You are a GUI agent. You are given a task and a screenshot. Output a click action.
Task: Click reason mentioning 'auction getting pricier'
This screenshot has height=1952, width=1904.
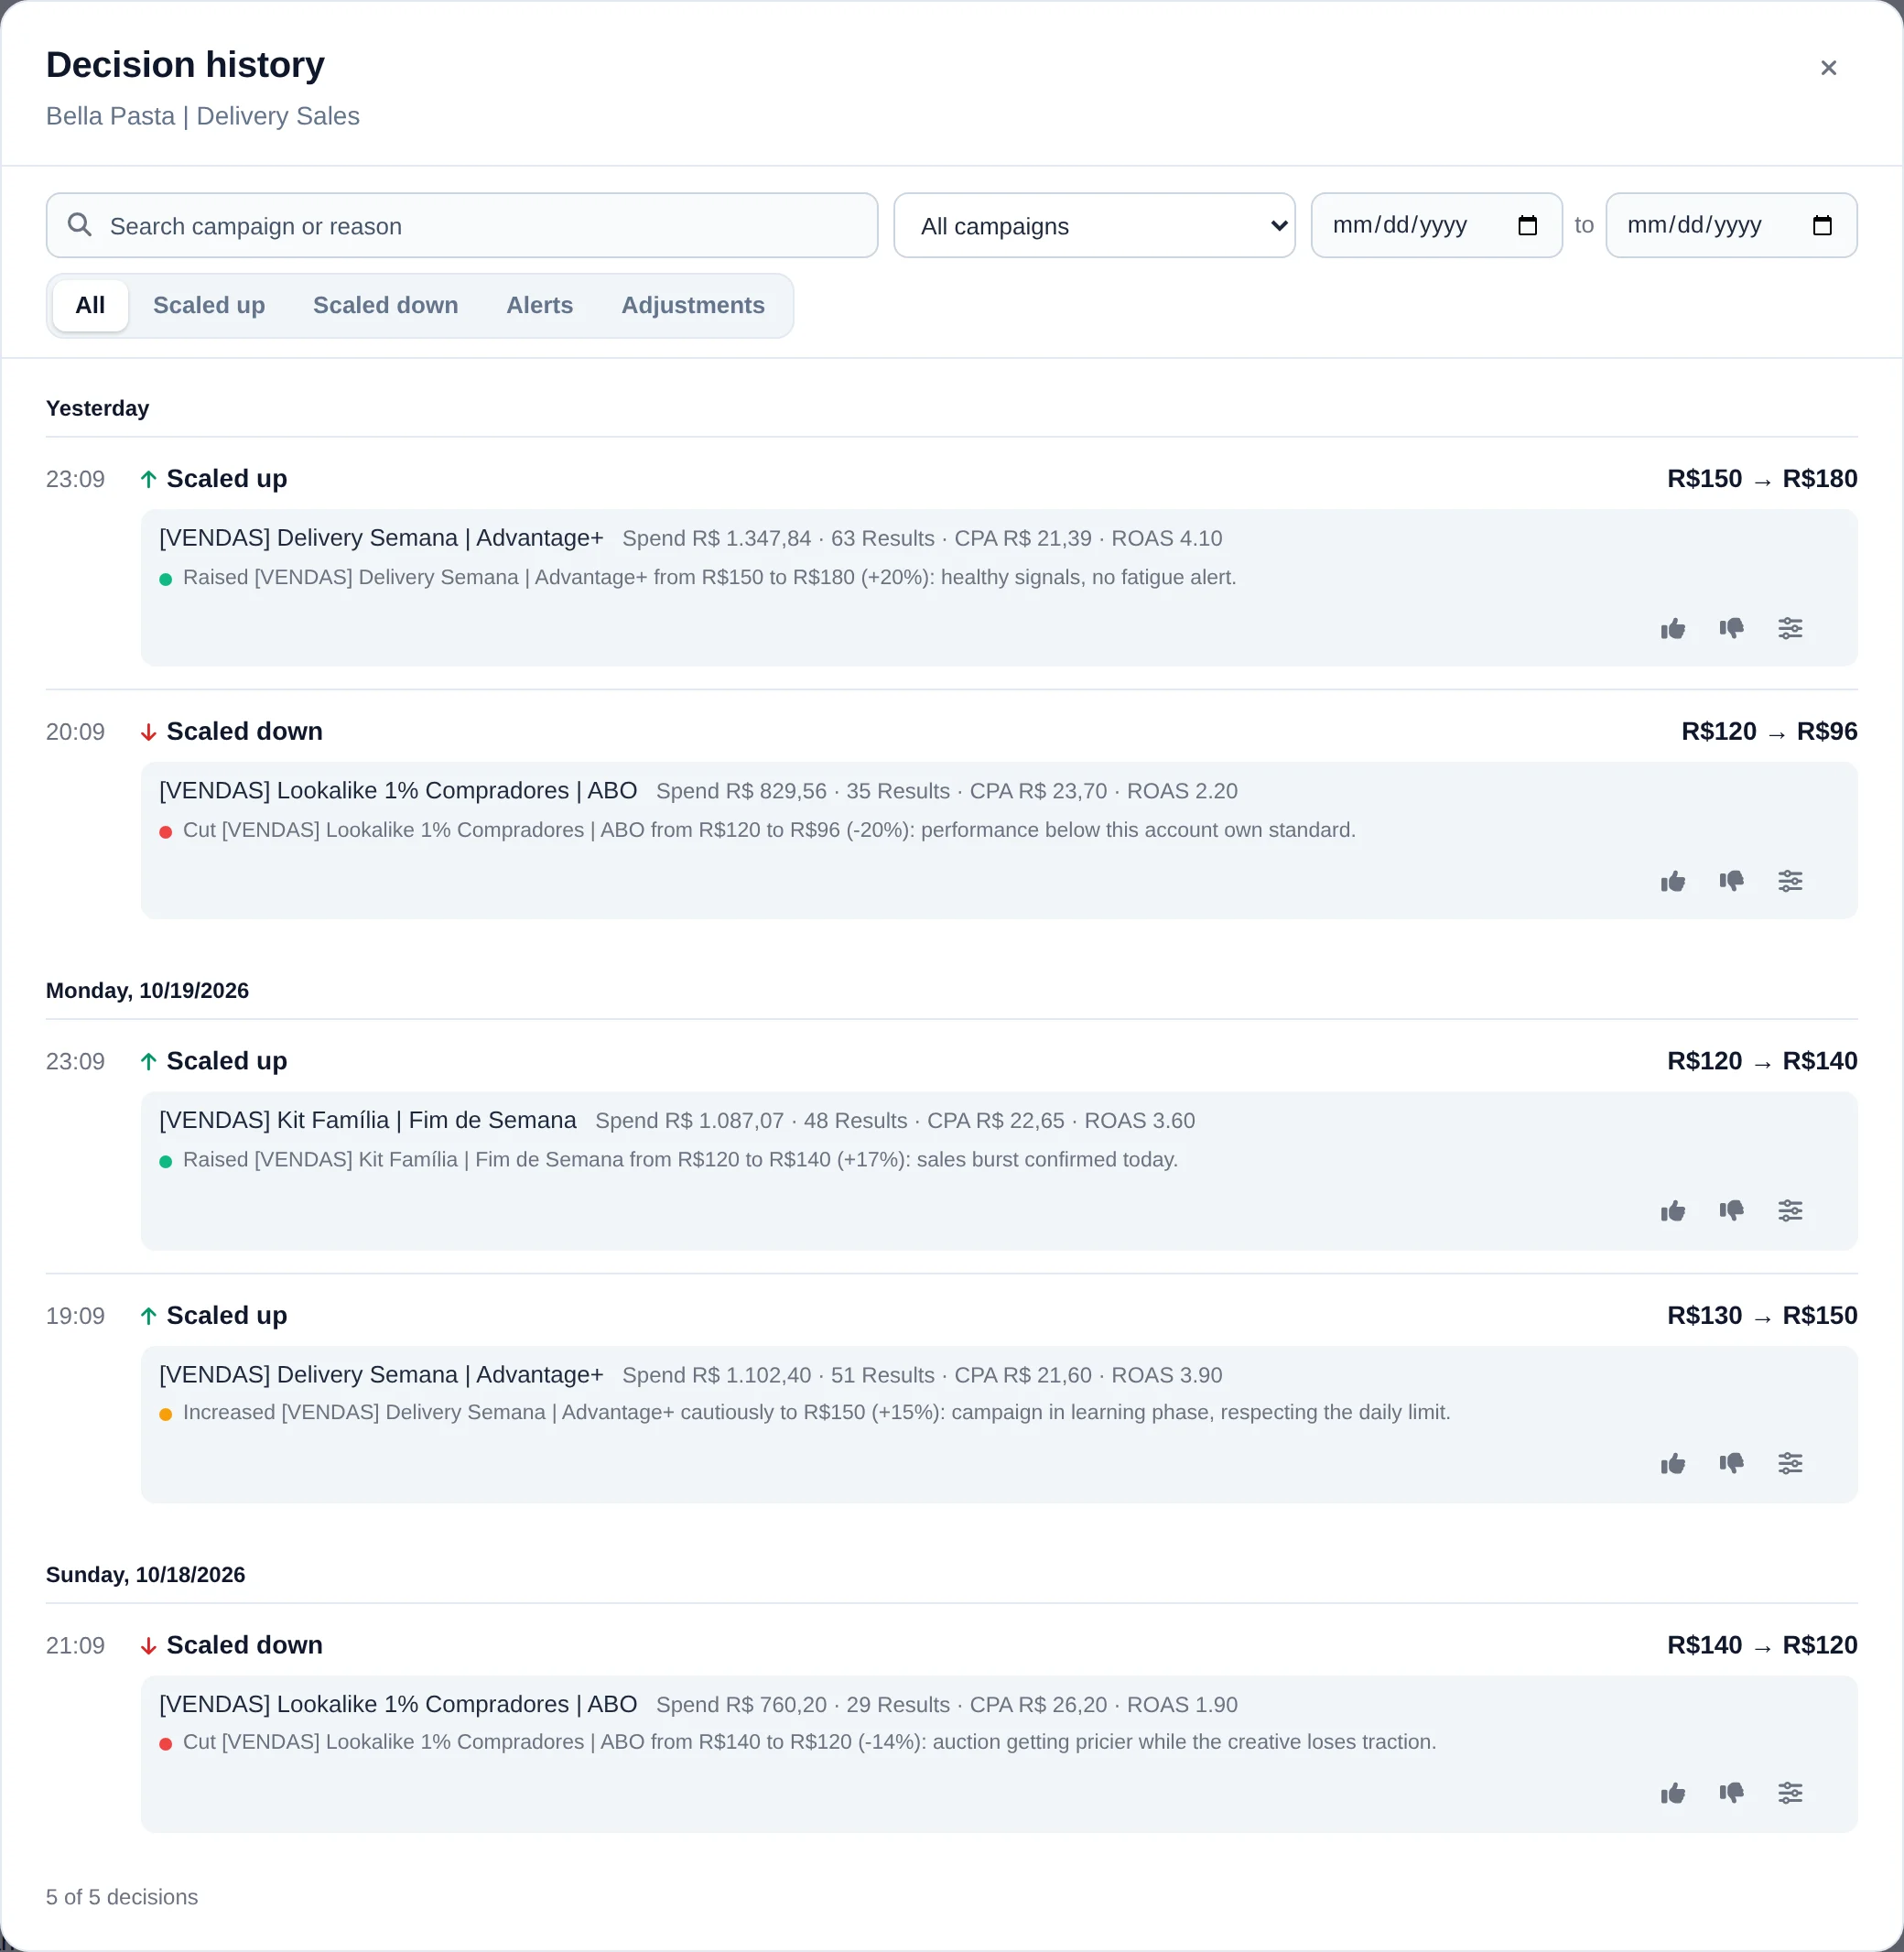click(809, 1742)
